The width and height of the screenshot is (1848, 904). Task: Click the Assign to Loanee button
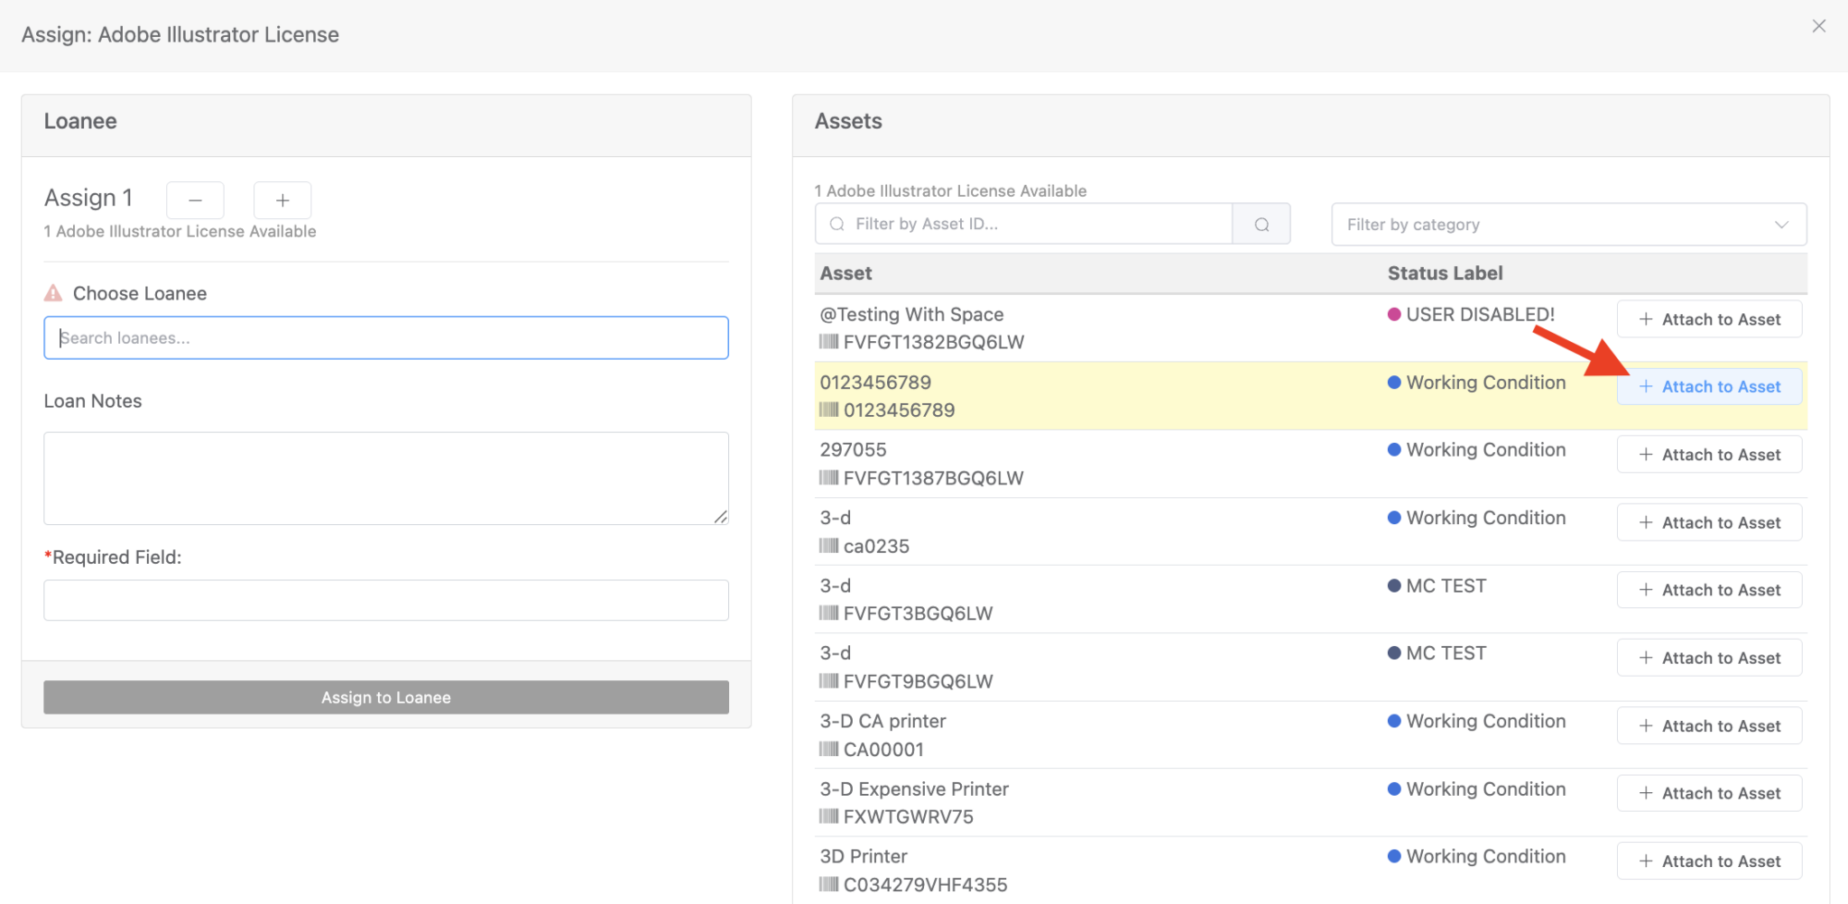click(385, 696)
